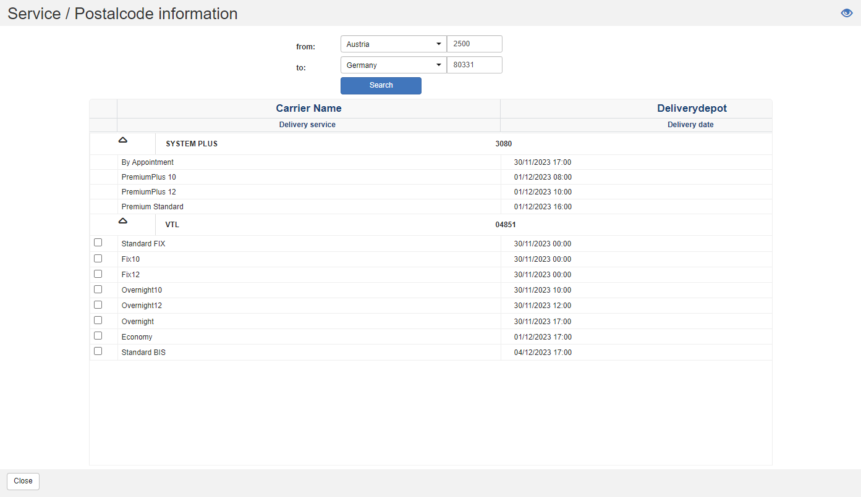This screenshot has width=861, height=497.
Task: Select the Fix12 checkbox
Action: [x=98, y=274]
